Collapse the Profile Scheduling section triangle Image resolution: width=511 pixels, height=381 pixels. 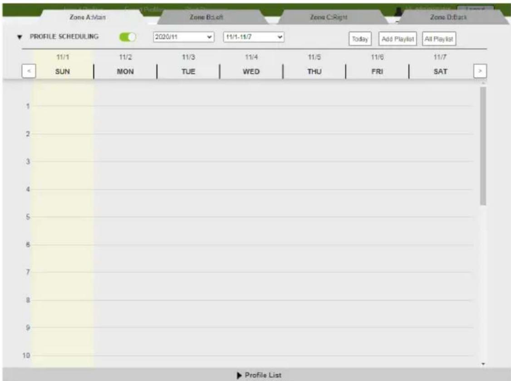(x=20, y=37)
